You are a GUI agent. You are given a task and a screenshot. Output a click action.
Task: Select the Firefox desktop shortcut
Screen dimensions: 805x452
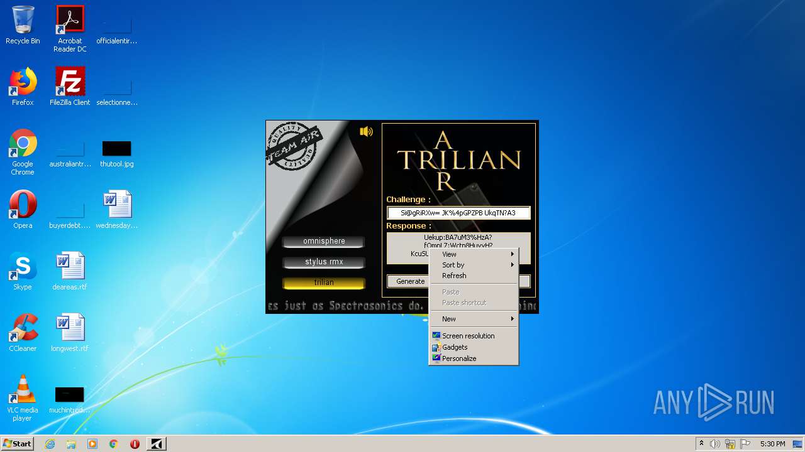[x=23, y=87]
